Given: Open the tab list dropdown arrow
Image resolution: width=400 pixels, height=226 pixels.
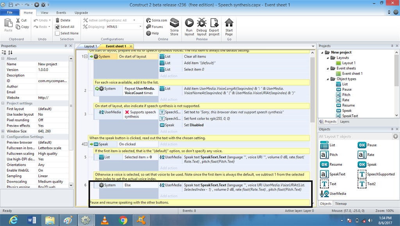Looking at the screenshot, I should pos(313,46).
